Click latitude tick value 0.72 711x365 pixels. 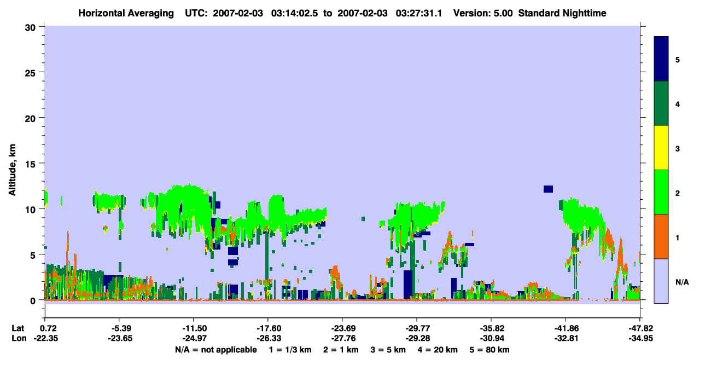(x=49, y=328)
